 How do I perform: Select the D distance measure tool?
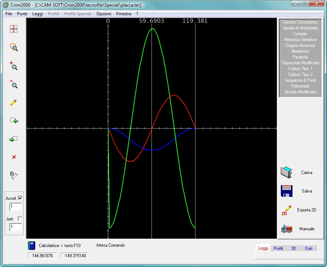point(14,175)
